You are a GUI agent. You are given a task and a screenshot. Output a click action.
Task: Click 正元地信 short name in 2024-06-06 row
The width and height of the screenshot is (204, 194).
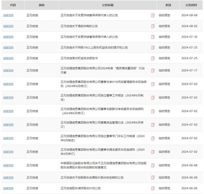coord(32,188)
